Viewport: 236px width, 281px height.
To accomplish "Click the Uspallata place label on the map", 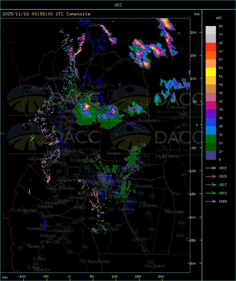I will [54, 78].
